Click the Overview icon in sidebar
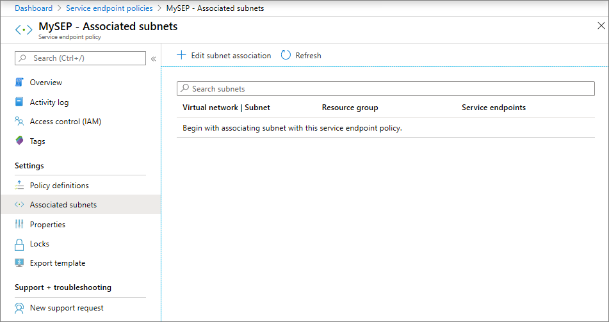Screen dimensions: 609x322 19,83
